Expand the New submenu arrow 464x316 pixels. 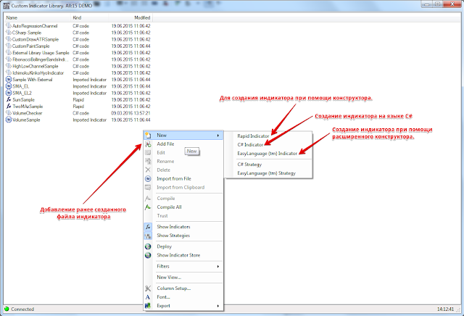(218, 136)
